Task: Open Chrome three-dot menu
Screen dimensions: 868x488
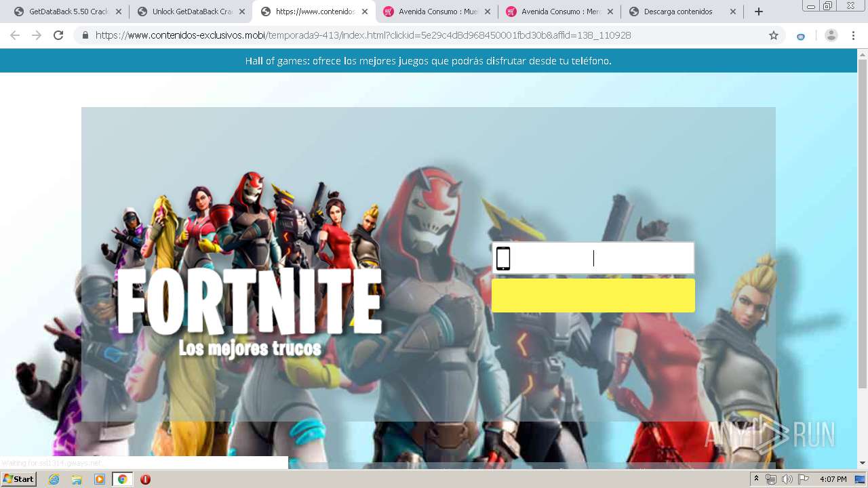Action: [853, 35]
